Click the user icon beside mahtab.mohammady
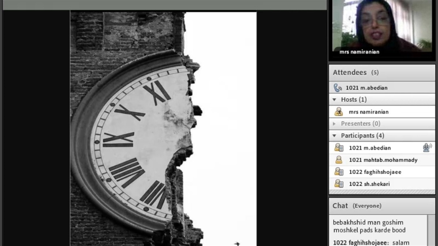The height and width of the screenshot is (246, 438). pos(339,160)
